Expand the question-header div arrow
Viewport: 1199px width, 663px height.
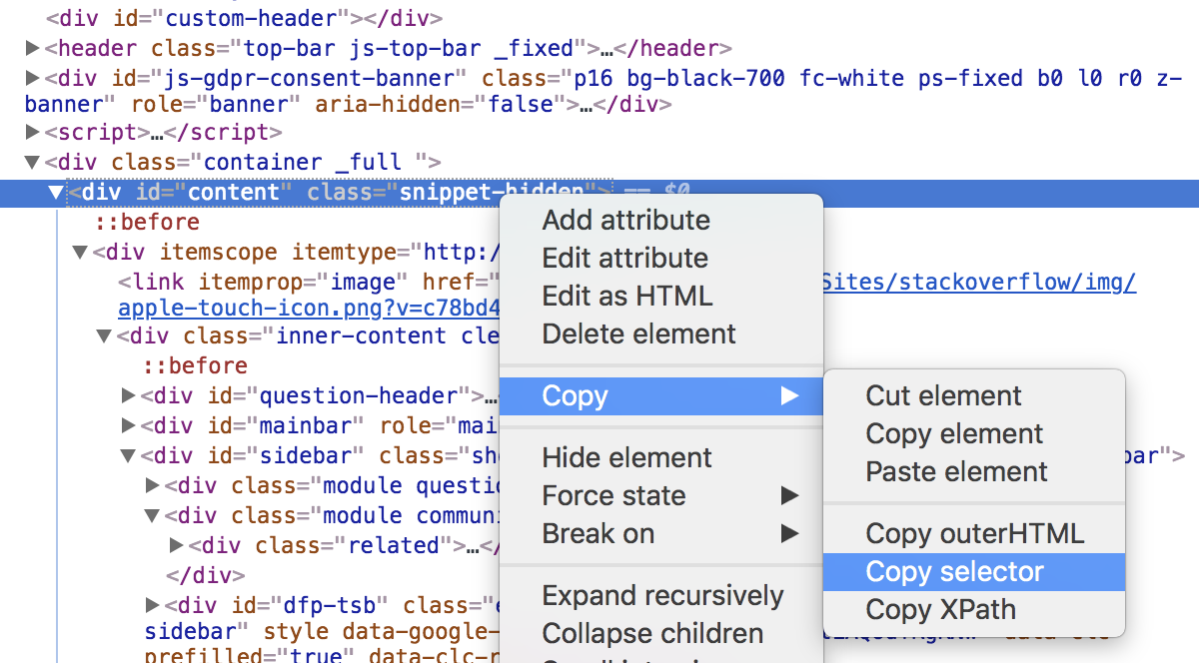click(128, 396)
